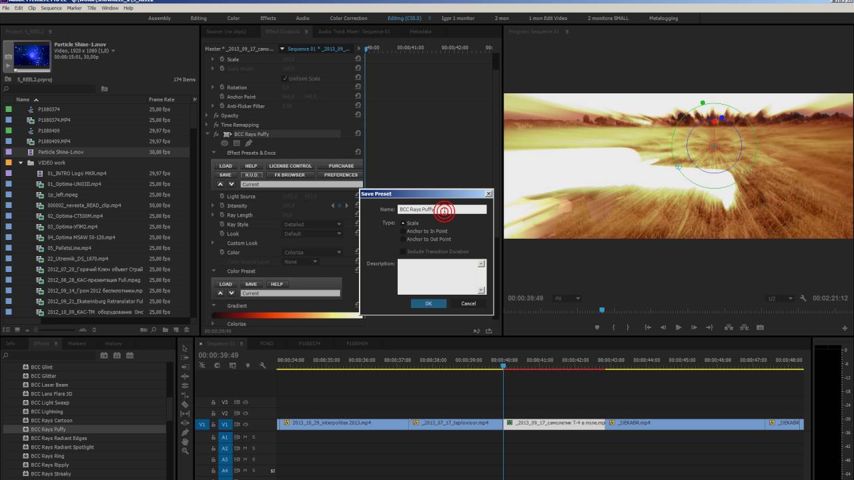Open Program monitor settings wrench
854x480 pixels.
(x=803, y=299)
